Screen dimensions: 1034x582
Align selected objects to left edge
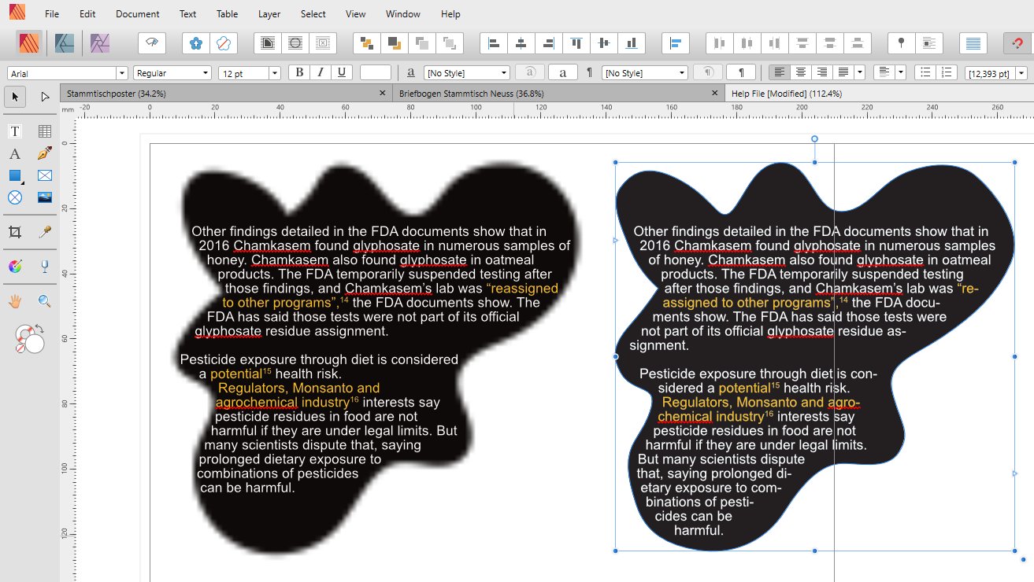494,43
